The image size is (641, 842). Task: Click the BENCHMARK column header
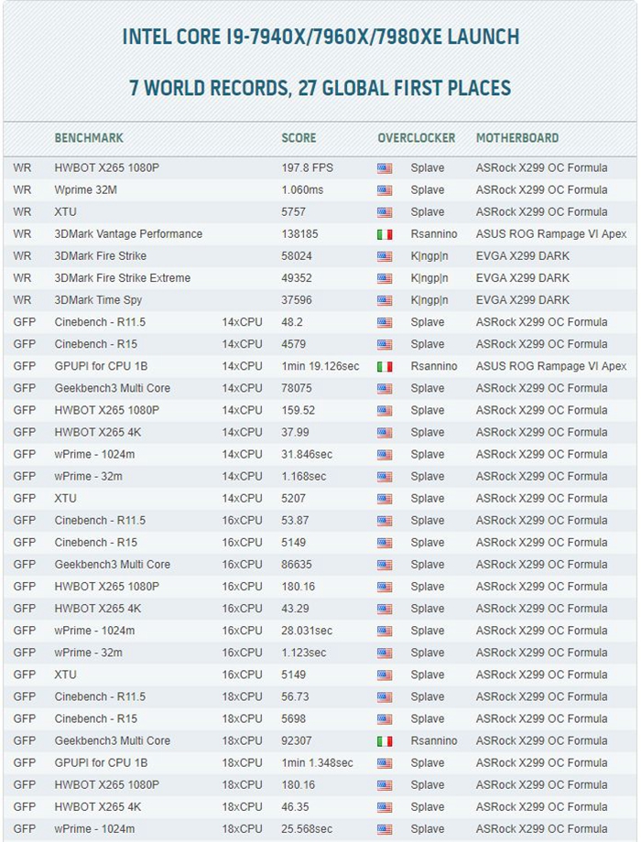89,138
